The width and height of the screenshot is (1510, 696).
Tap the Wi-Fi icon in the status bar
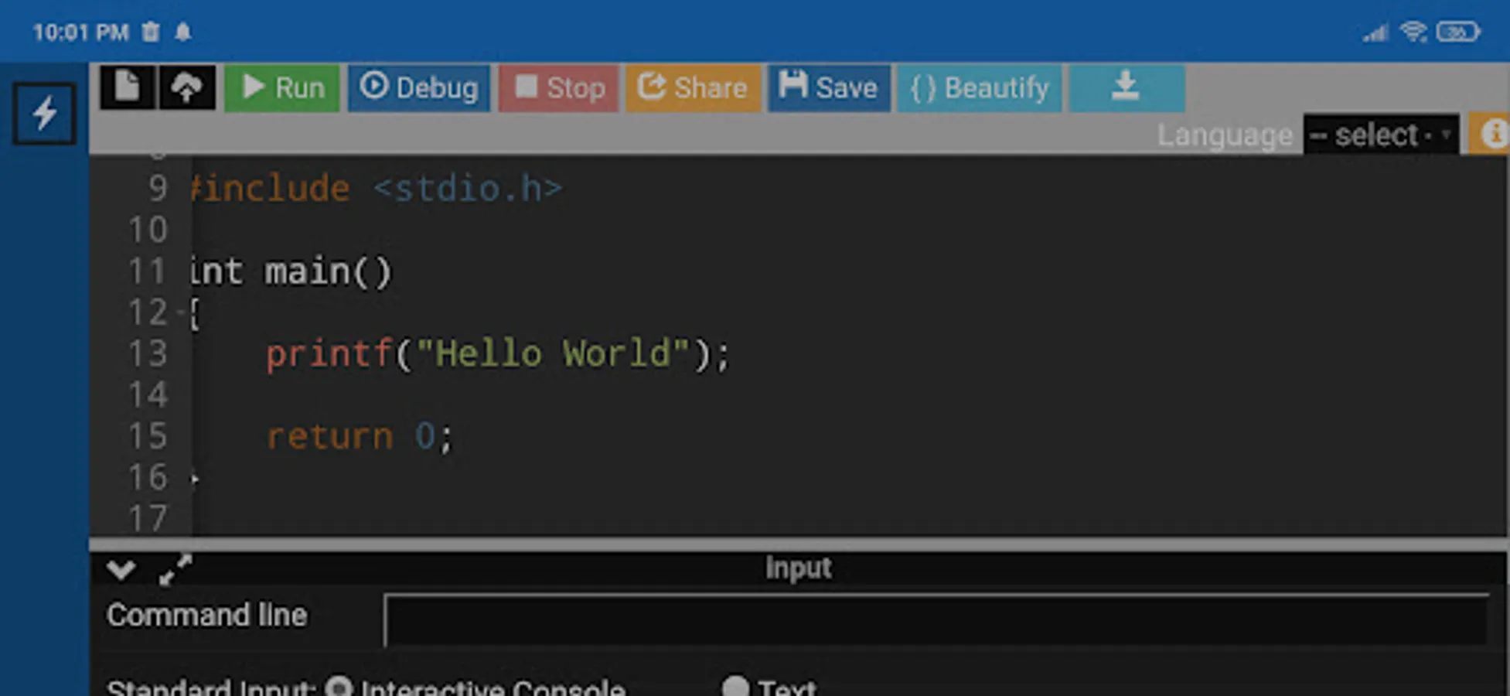1413,32
